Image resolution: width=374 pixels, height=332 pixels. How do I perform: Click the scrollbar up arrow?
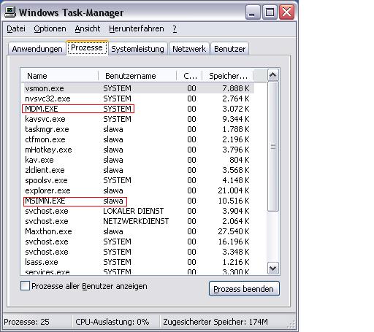[272, 75]
